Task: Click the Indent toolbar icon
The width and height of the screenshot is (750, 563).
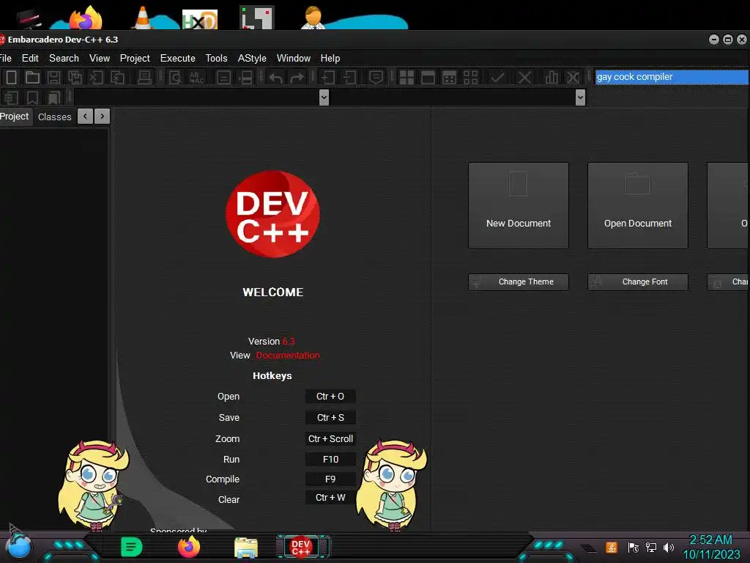Action: (x=327, y=77)
